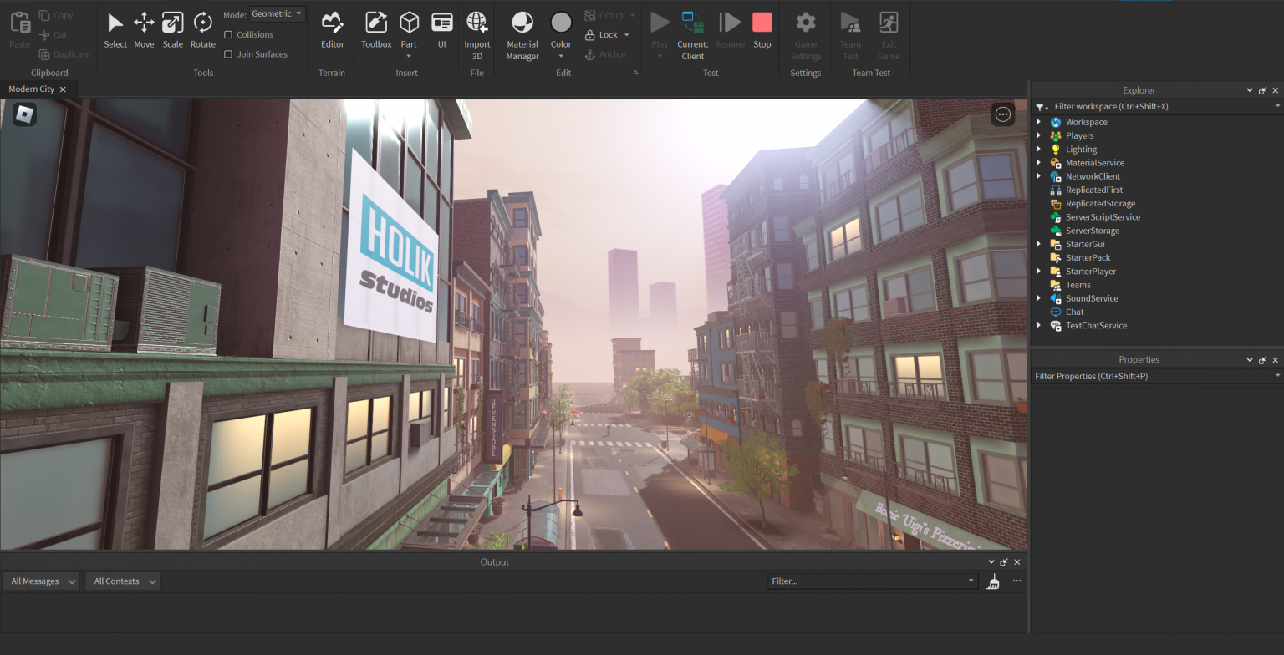Image resolution: width=1284 pixels, height=655 pixels.
Task: Launch the Import 3D tool
Action: (x=476, y=31)
